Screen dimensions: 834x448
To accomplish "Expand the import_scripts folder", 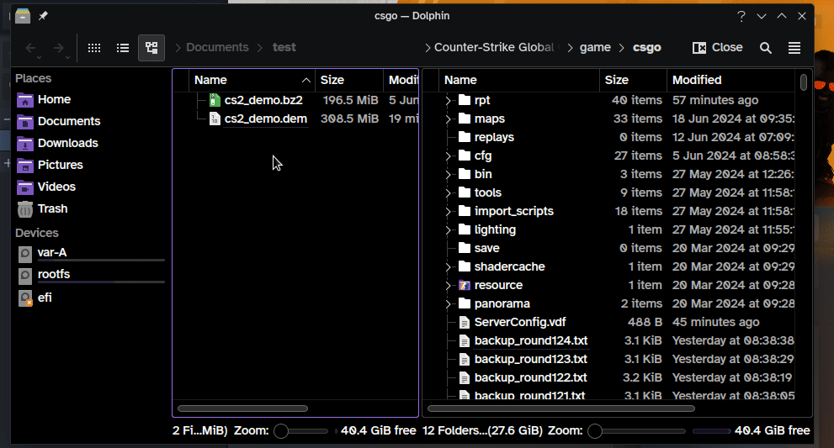I will (448, 212).
